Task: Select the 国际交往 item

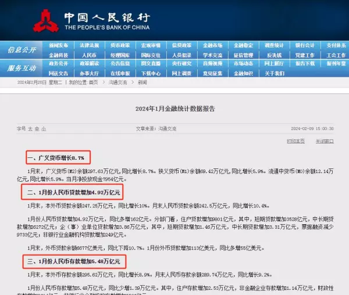Action: point(151,55)
